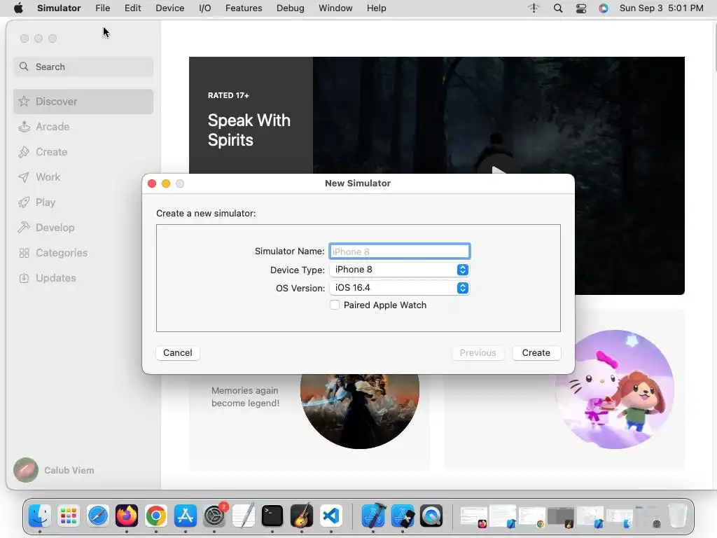
Task: Launch Firefox from the dock
Action: pyautogui.click(x=127, y=516)
